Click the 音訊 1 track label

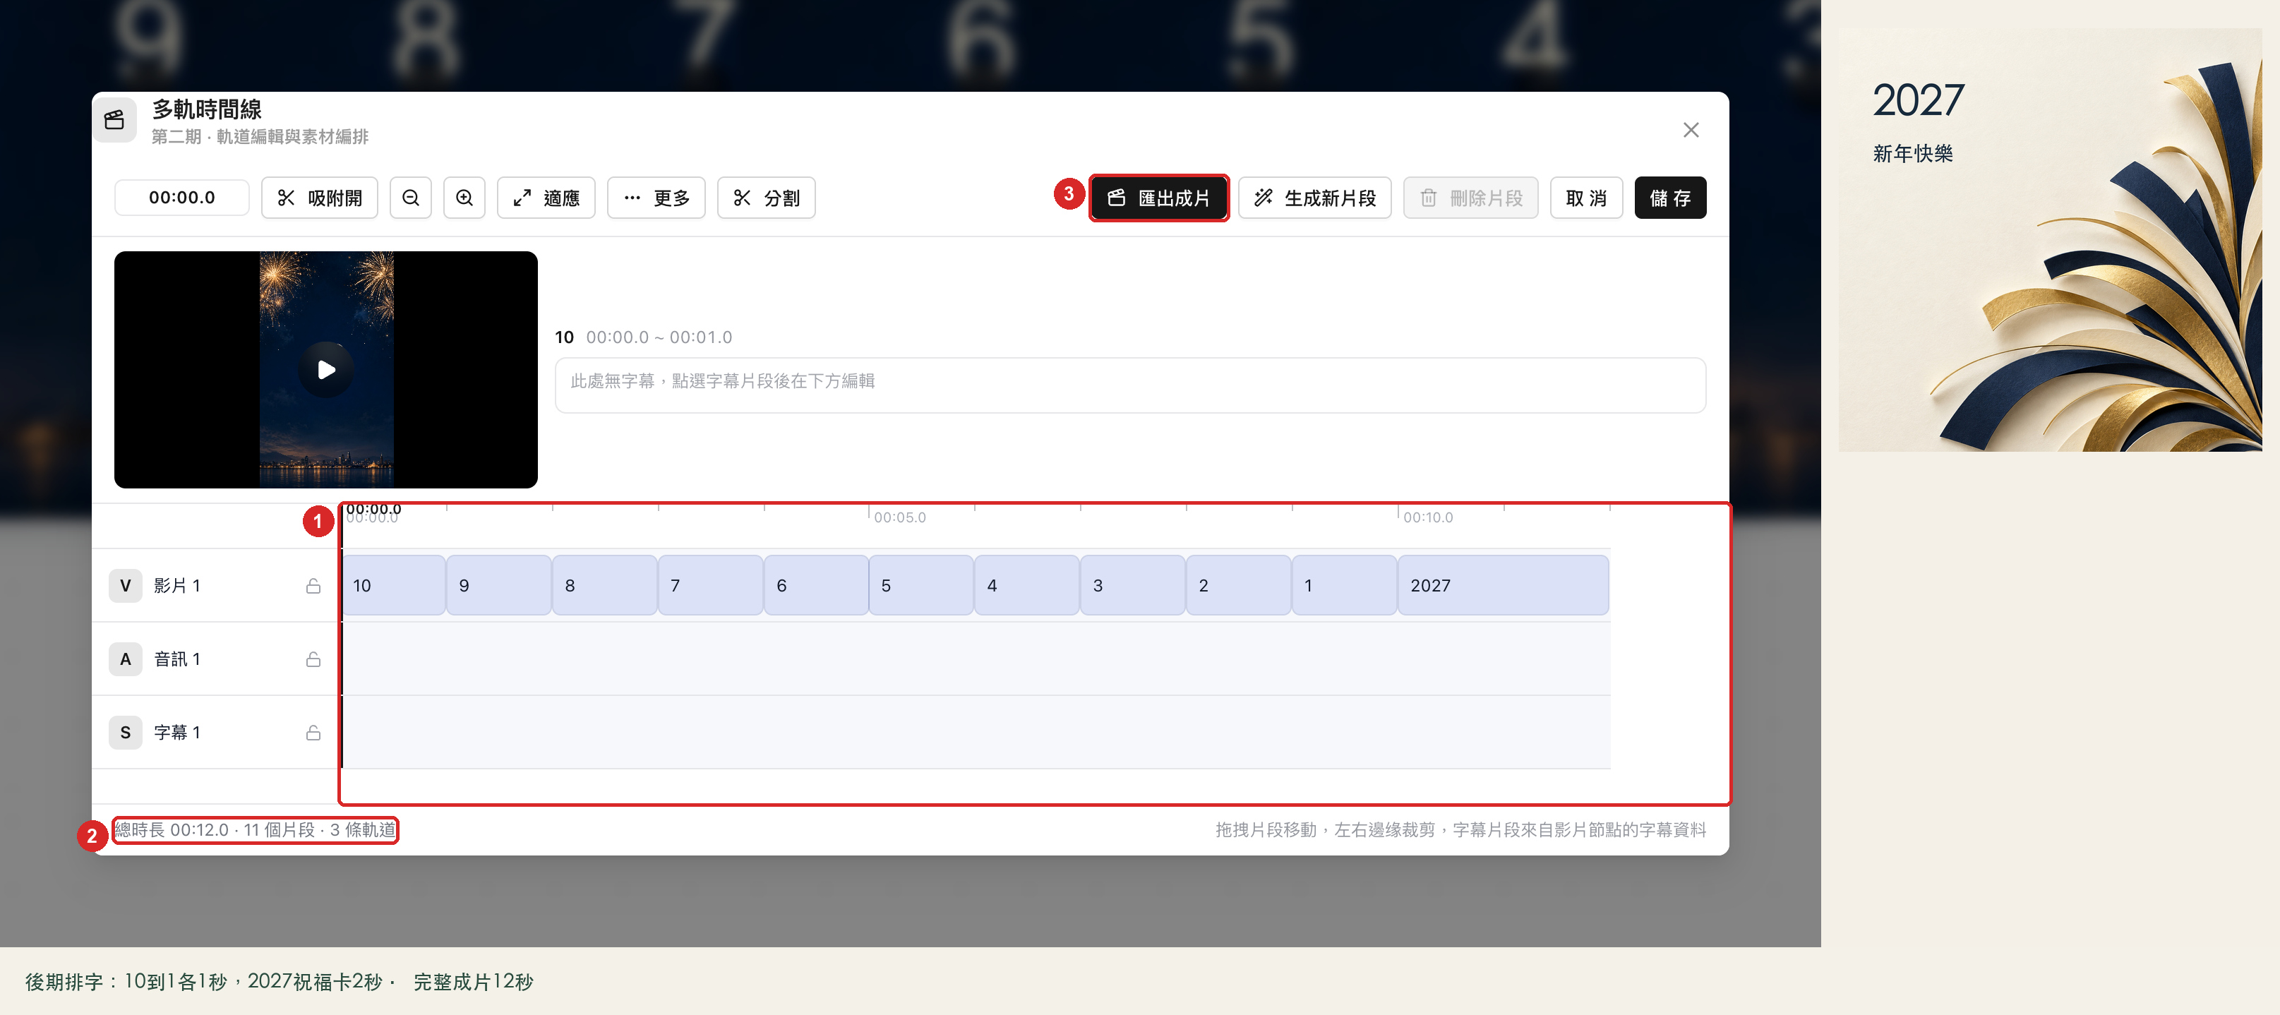pyautogui.click(x=177, y=659)
